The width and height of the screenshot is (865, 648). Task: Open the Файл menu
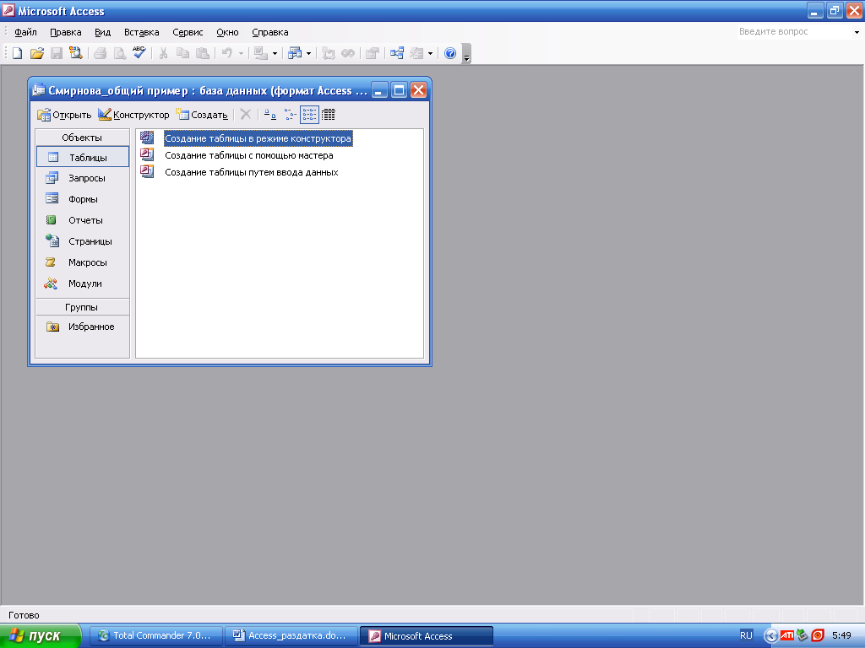point(25,33)
